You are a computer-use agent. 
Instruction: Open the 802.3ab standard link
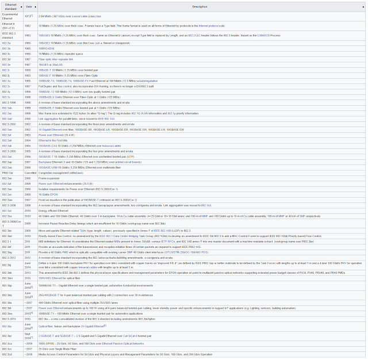[x=7, y=108]
